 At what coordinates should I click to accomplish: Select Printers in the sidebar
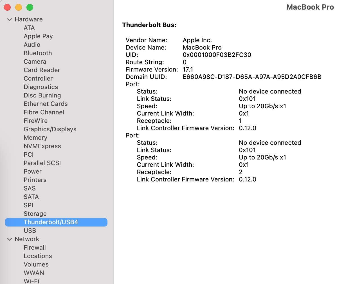point(35,180)
